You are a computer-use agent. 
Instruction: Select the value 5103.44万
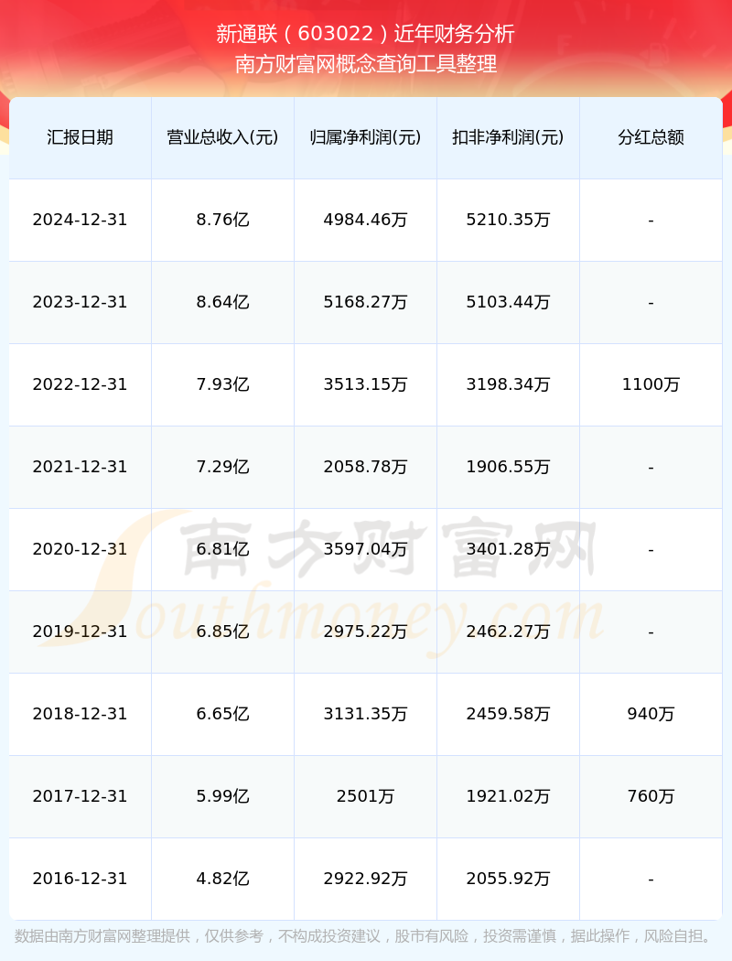pos(508,302)
